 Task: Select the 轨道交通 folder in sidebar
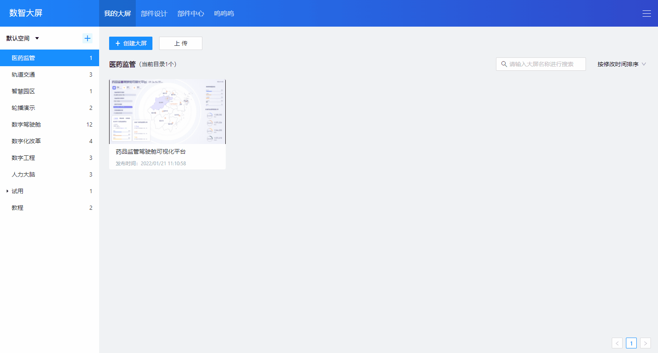[x=23, y=75]
